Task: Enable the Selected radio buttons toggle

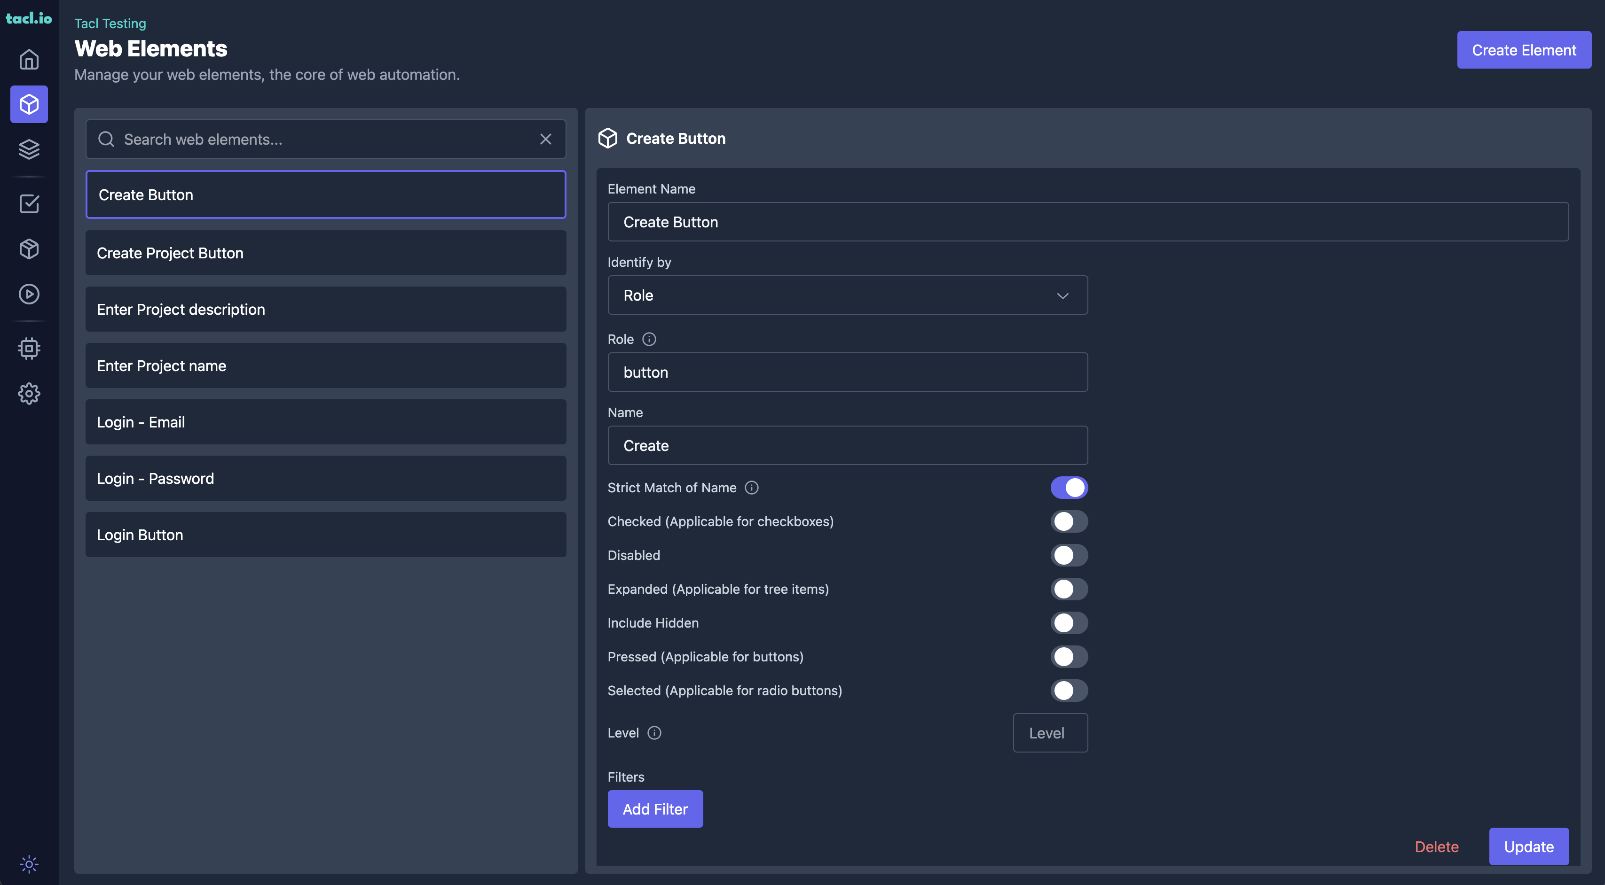Action: click(x=1069, y=691)
